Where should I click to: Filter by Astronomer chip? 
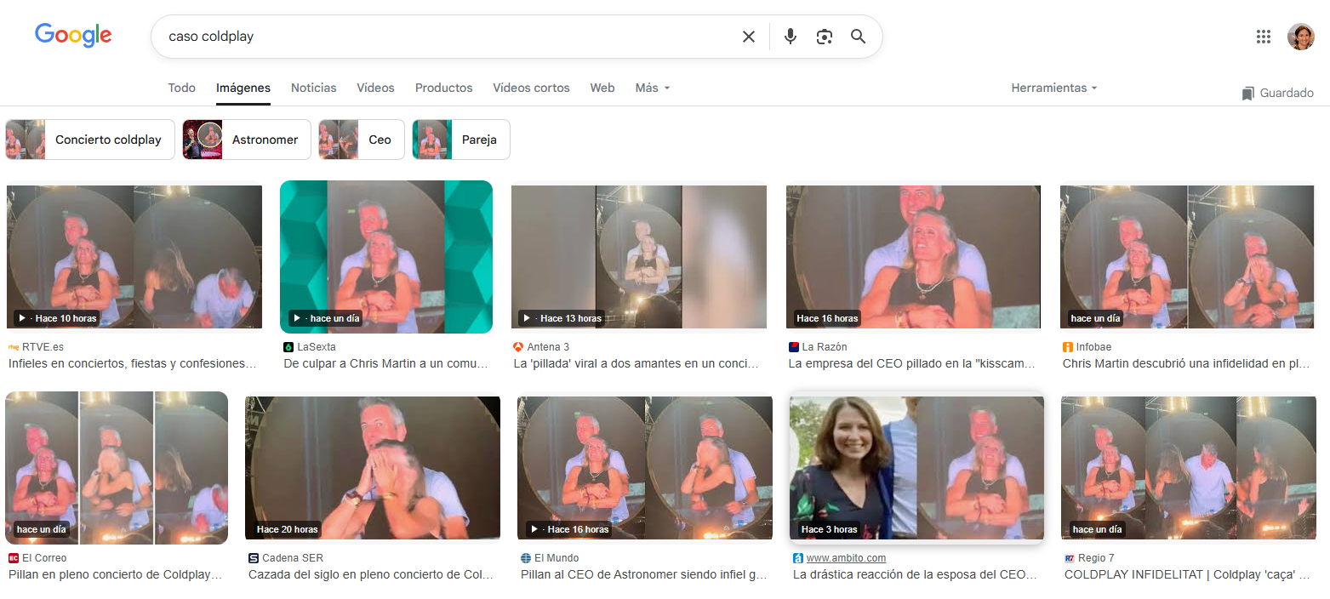pos(247,140)
